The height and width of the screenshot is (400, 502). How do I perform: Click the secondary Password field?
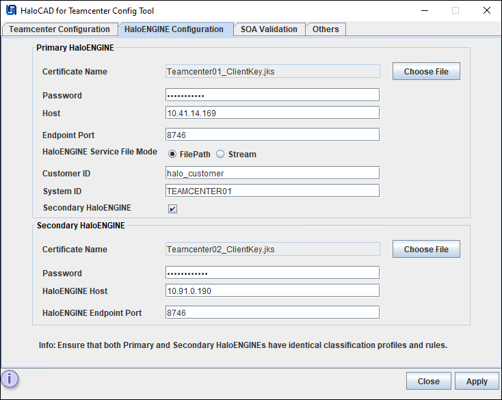(x=272, y=273)
